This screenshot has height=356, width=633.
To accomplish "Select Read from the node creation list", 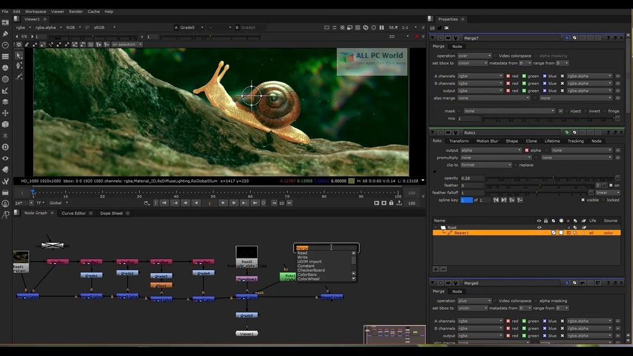I will [303, 253].
